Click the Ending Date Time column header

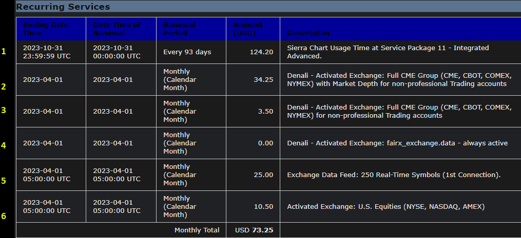tap(46, 29)
